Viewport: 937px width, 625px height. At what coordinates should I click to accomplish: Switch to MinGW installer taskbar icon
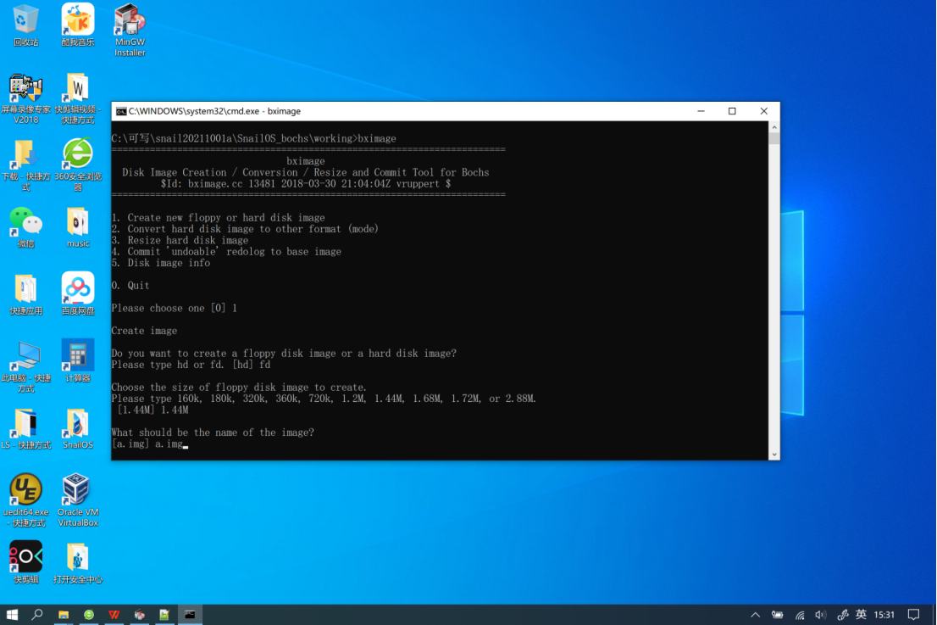pyautogui.click(x=139, y=614)
